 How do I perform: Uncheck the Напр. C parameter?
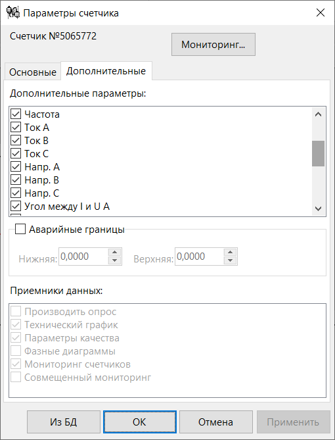pyautogui.click(x=16, y=193)
